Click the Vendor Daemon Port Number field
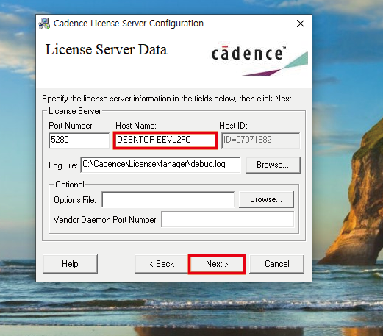 pos(228,219)
